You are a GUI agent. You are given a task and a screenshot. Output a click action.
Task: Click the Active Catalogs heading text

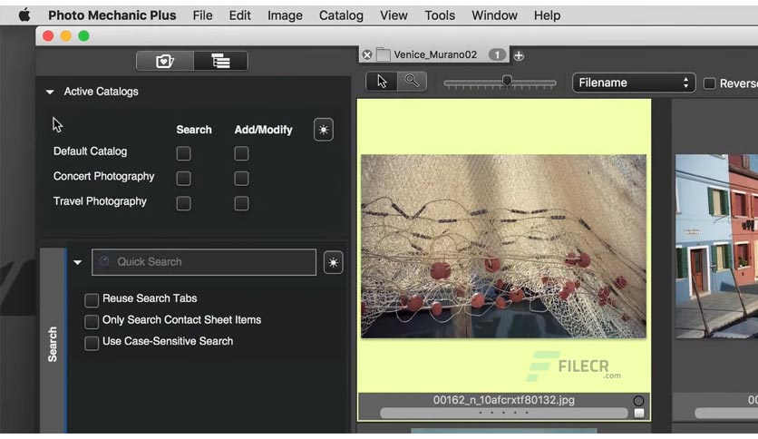(101, 92)
